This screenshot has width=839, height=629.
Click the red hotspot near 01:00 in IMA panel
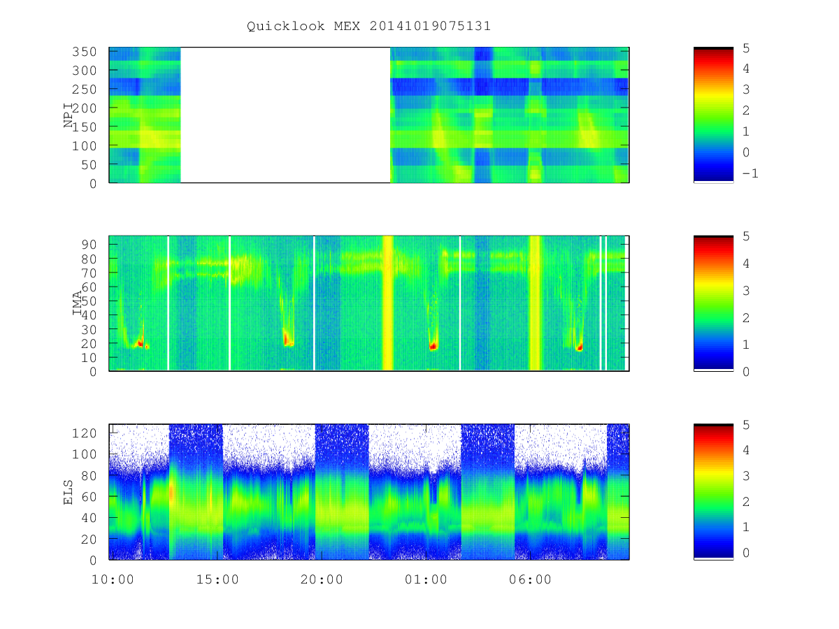pyautogui.click(x=433, y=346)
